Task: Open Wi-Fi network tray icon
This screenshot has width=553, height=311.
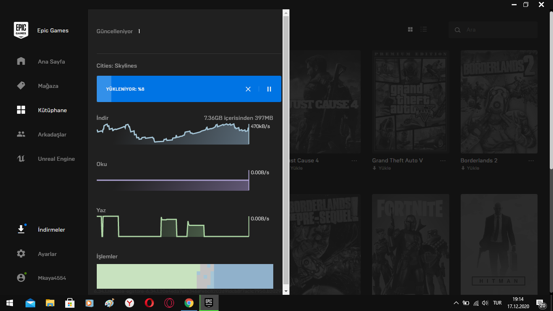Action: click(476, 303)
